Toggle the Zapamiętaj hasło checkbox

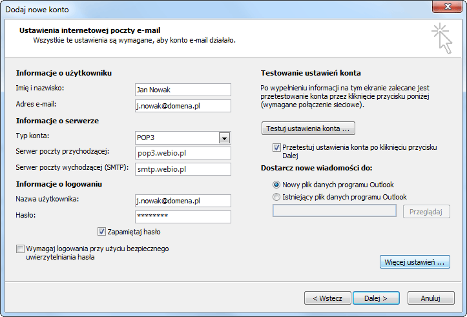click(x=101, y=232)
